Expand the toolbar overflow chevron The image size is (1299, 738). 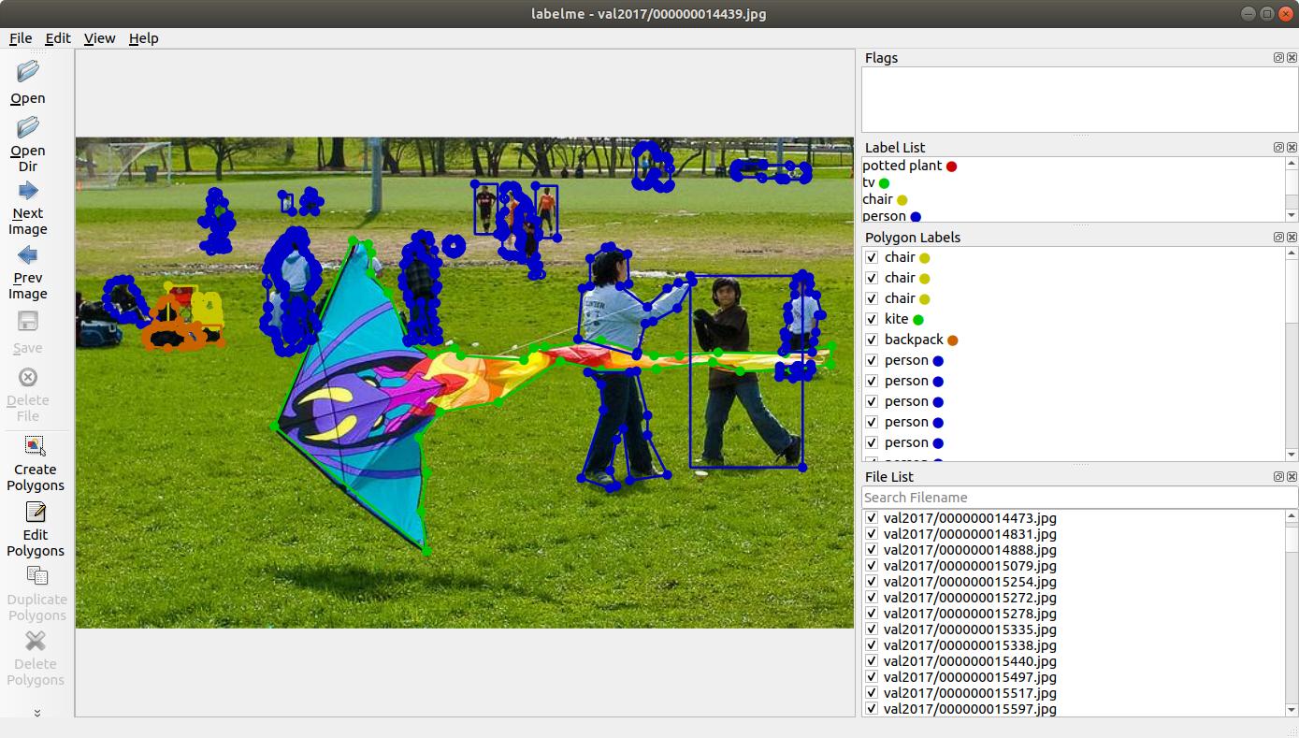coord(36,713)
